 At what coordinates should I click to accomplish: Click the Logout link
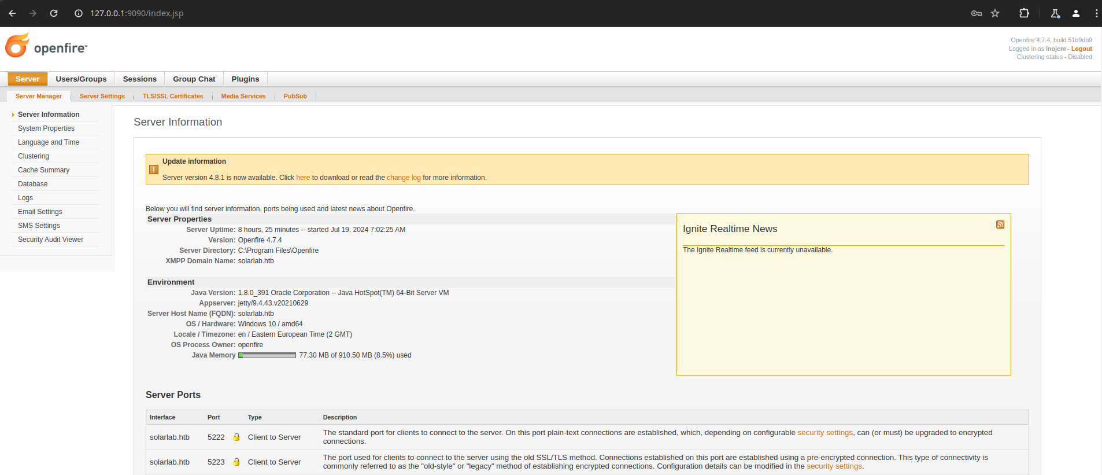pyautogui.click(x=1081, y=49)
